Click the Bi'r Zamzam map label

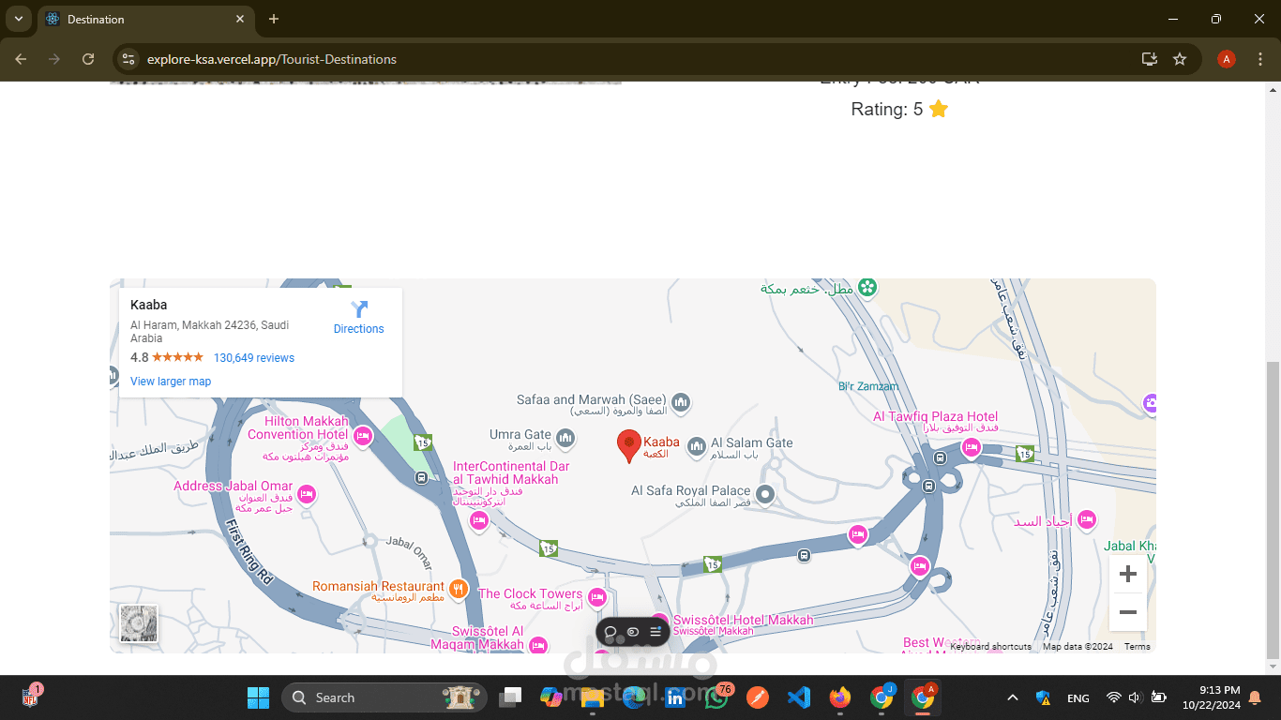click(868, 386)
